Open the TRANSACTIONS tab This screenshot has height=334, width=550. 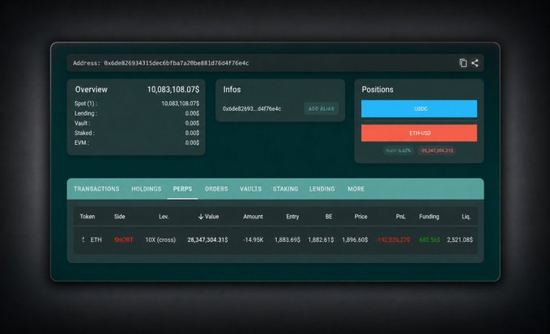(96, 188)
